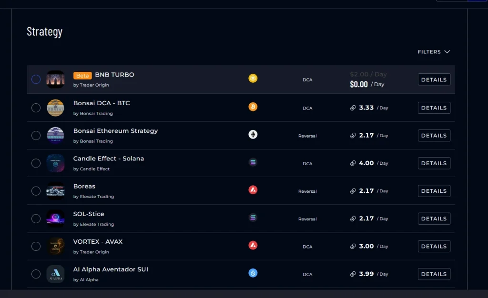The image size is (488, 298).
Task: Click the Bitcoin icon on Bonsai DCA row
Action: [x=253, y=108]
